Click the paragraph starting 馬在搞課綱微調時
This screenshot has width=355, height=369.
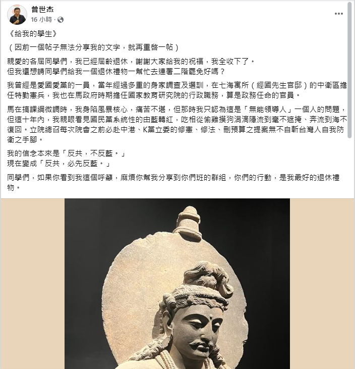(177, 125)
